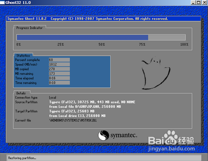Click the Target Partition label
The image size is (208, 161).
[26, 111]
